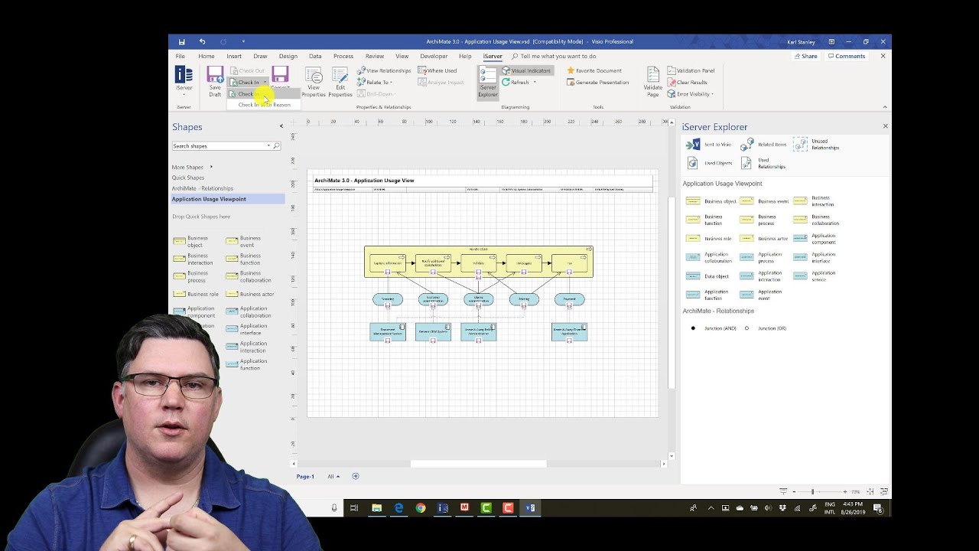Open Google Chrome from the taskbar

[421, 507]
